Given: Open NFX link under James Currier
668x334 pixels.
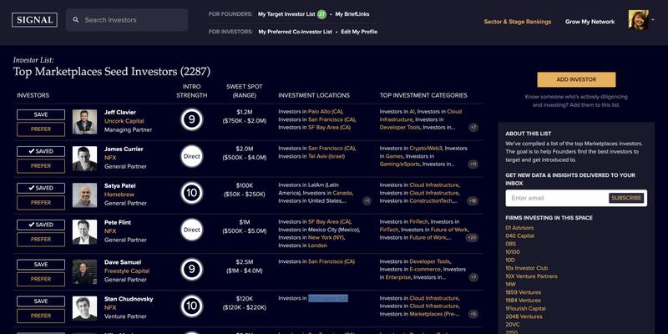Looking at the screenshot, I should pos(110,158).
